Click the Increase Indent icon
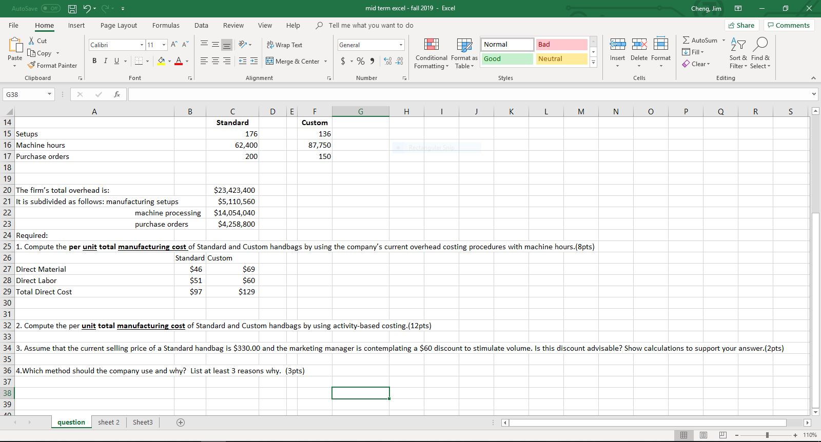This screenshot has width=821, height=442. point(254,62)
